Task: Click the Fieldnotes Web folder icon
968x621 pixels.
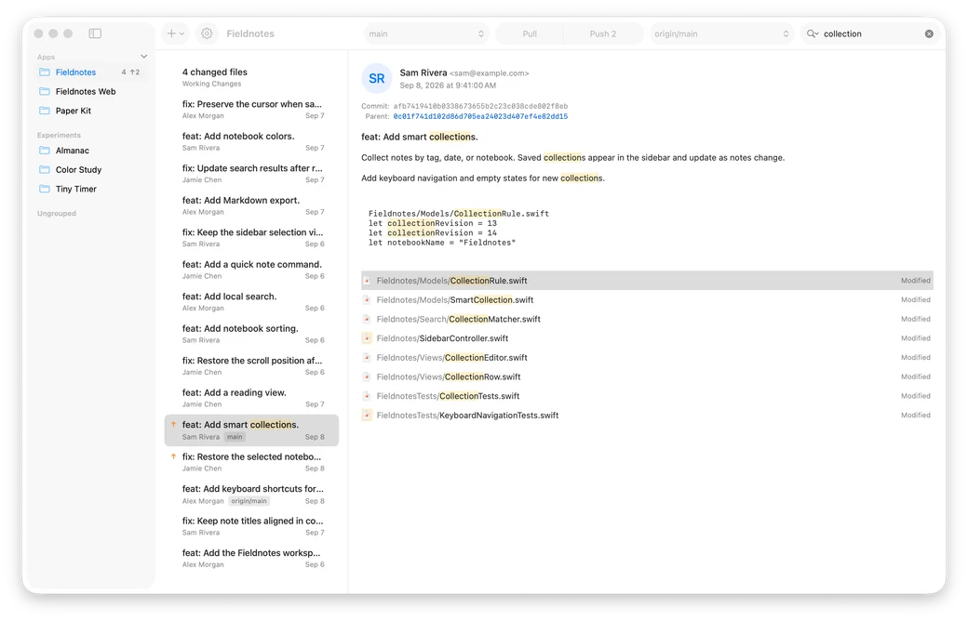Action: [x=45, y=91]
